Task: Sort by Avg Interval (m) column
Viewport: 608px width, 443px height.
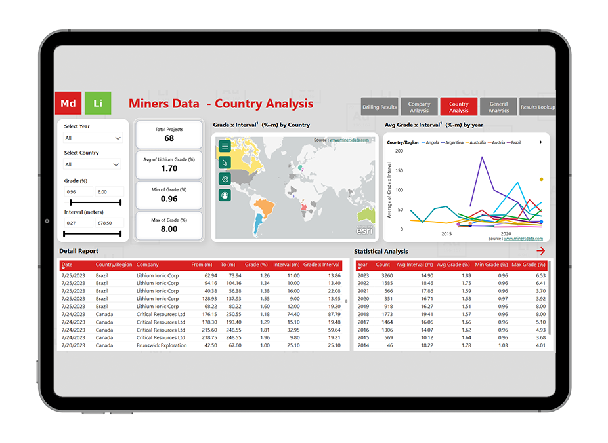Action: (414, 265)
